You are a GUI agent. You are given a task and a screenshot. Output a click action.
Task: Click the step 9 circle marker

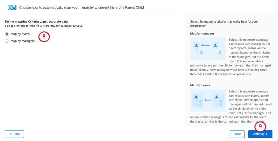point(260,126)
